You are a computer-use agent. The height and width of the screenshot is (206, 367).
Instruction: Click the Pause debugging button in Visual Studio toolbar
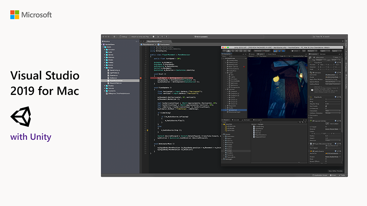click(x=153, y=36)
